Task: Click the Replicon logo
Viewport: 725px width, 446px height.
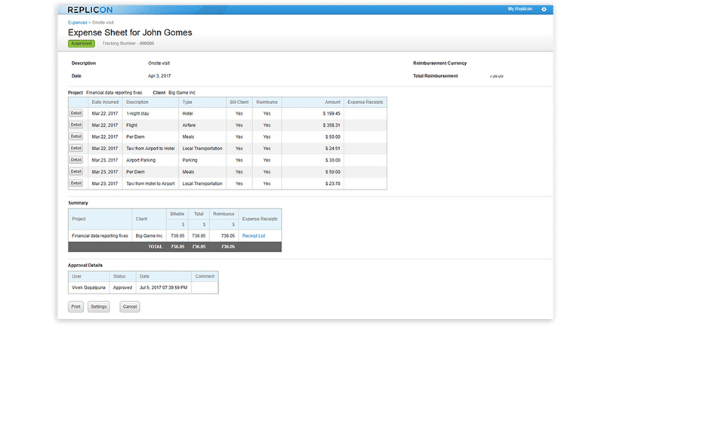Action: click(x=90, y=10)
